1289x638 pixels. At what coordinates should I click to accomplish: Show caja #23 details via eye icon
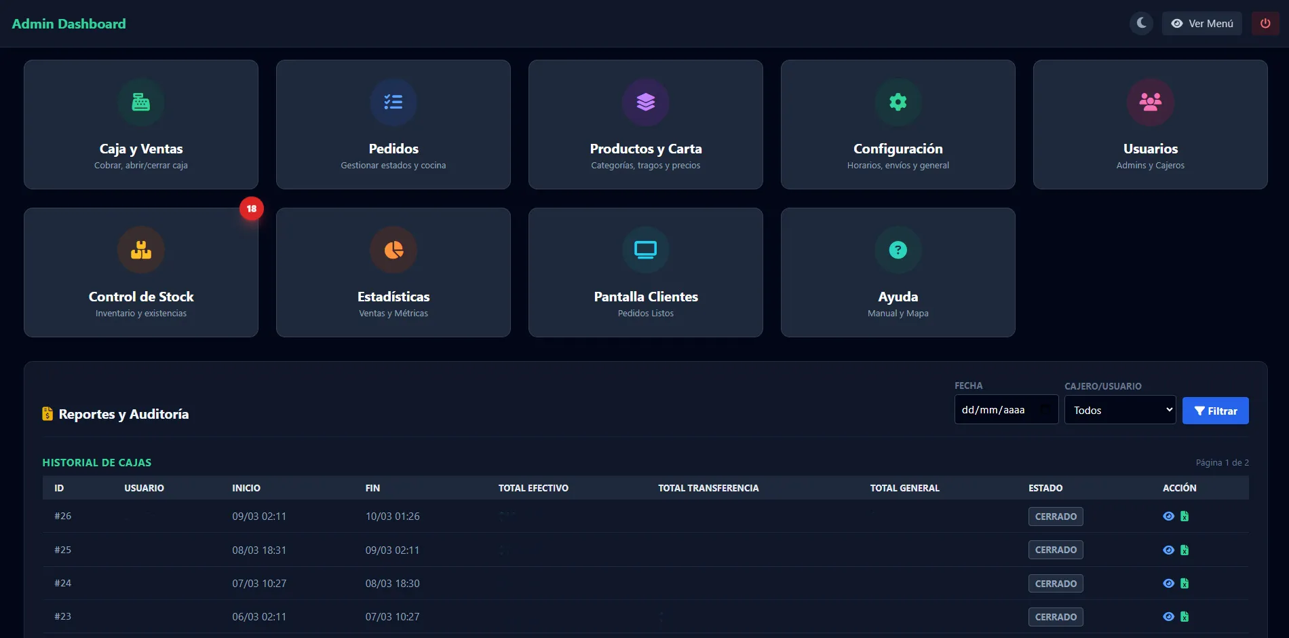[1168, 617]
